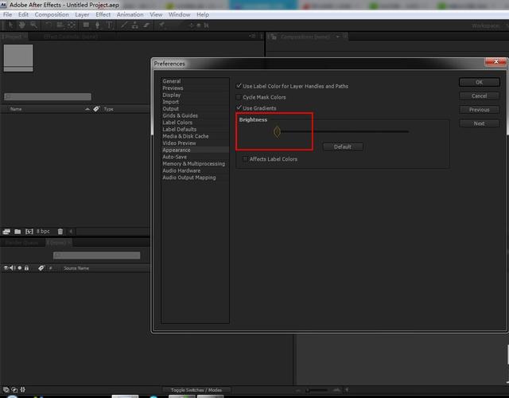Screen dimensions: 509x398
Task: Click Interpret Footage icon in Project panel
Action: [6, 232]
